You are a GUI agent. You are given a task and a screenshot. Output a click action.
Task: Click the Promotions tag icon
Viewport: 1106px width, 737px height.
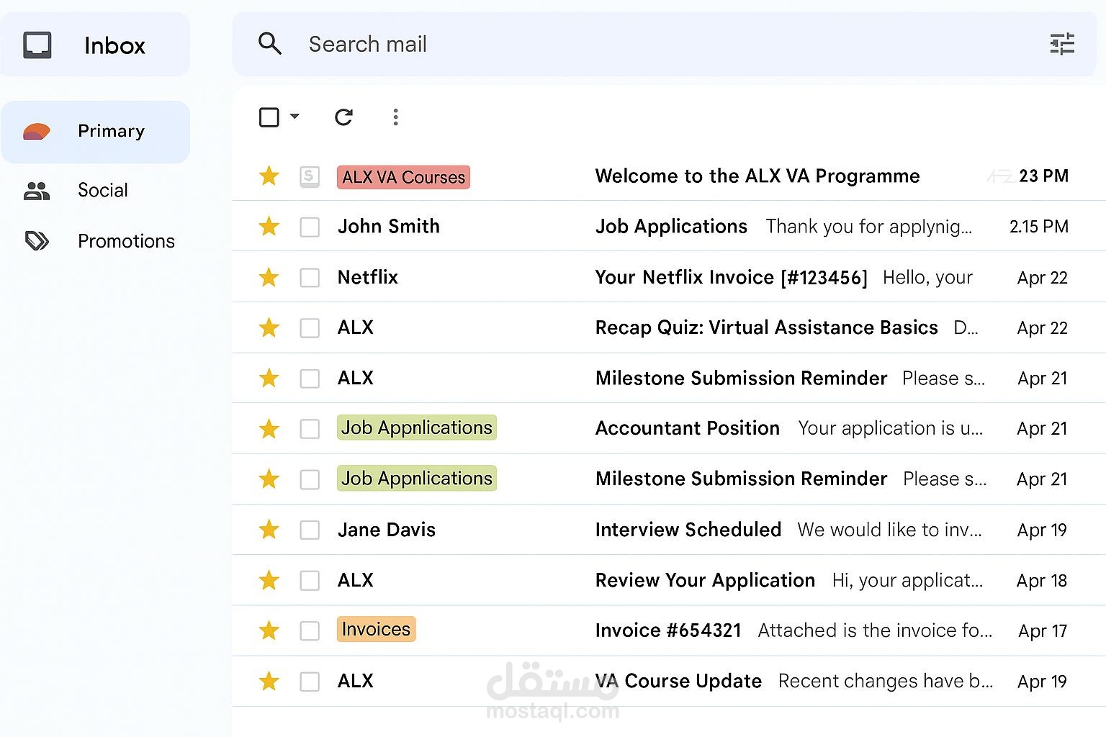point(37,241)
